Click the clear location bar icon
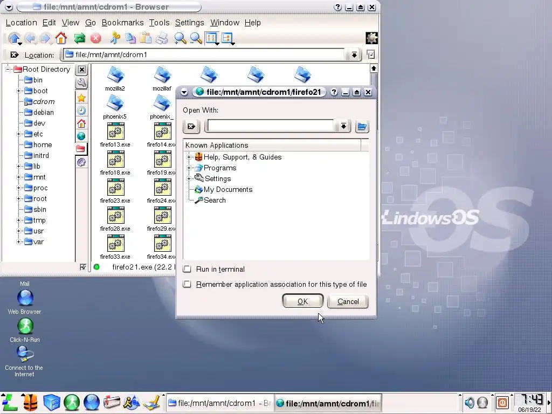This screenshot has height=414, width=552. (14, 55)
